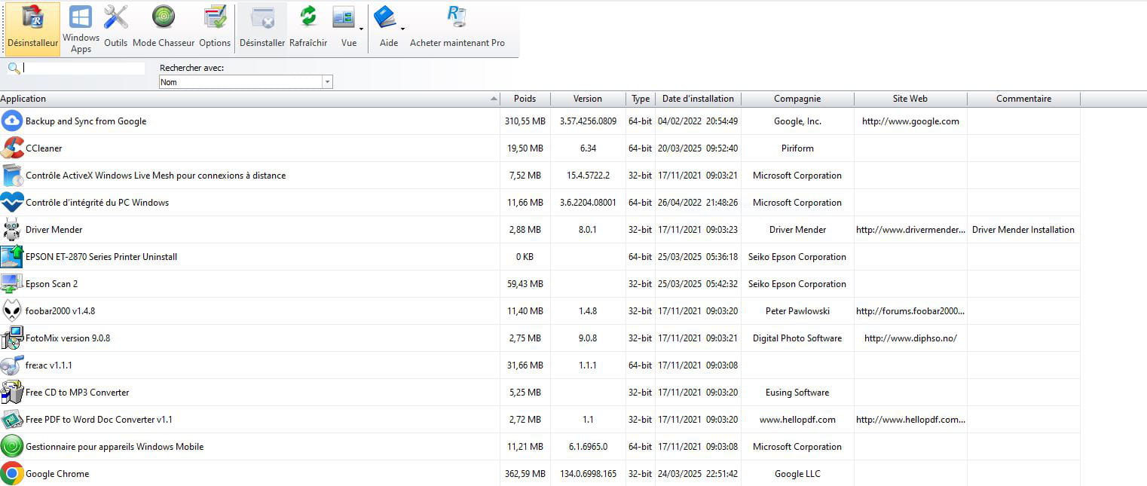The image size is (1147, 486).
Task: Click 'Google LLC' company cell
Action: (x=797, y=474)
